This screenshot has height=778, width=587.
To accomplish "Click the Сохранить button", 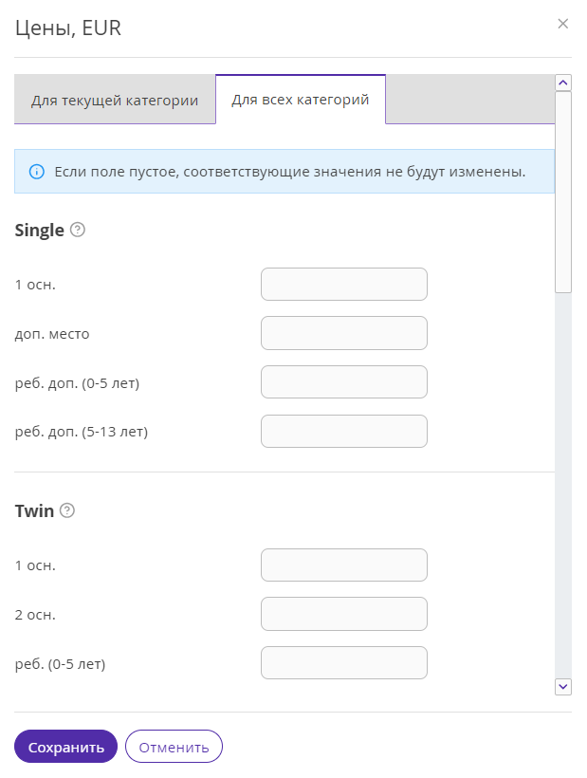I will [66, 747].
